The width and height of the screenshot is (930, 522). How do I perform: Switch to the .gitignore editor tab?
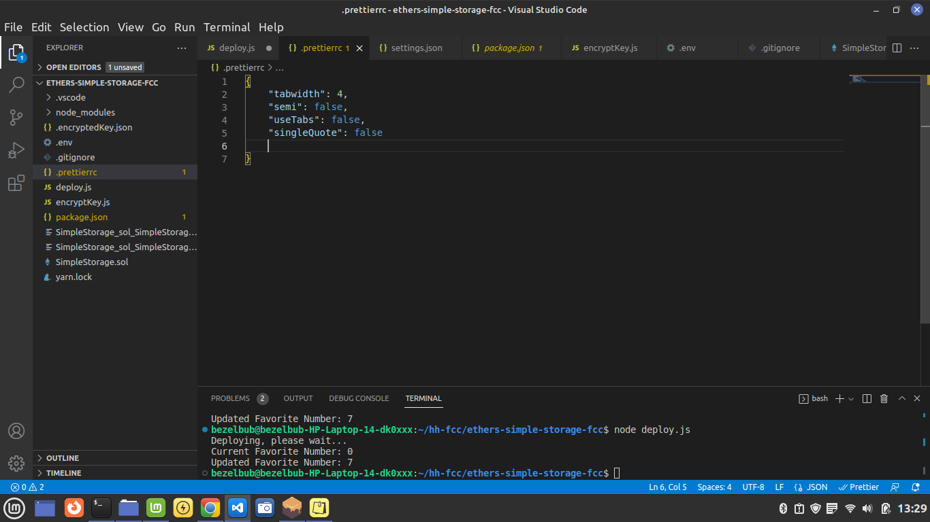coord(779,48)
